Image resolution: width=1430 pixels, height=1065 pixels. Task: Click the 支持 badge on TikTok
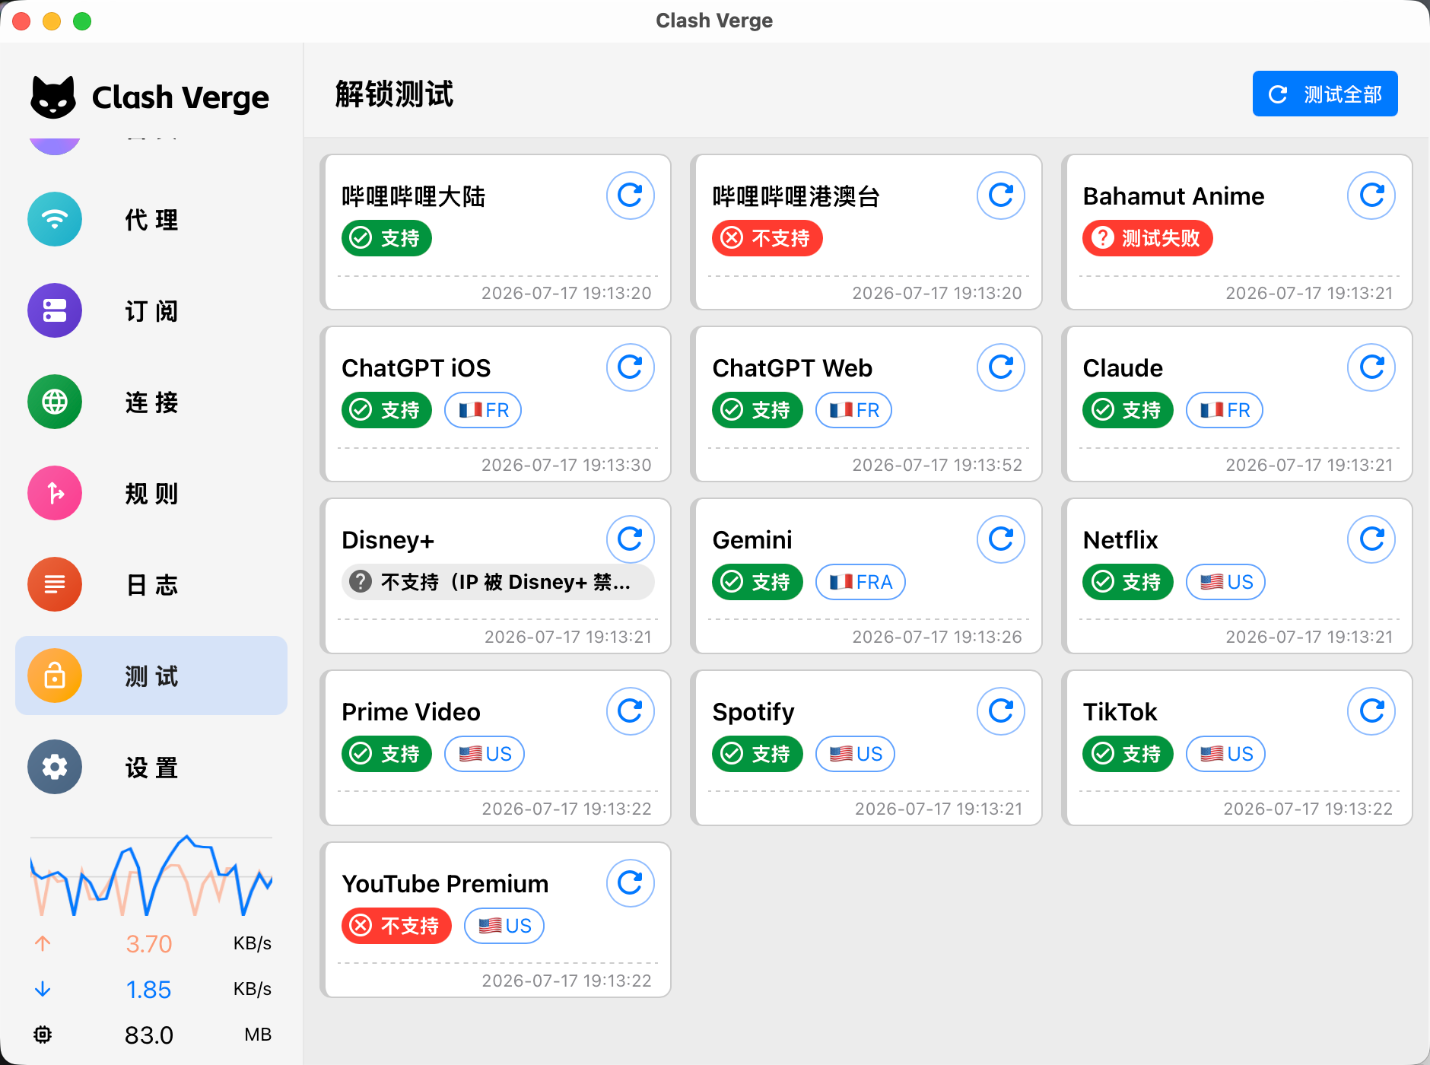click(x=1127, y=754)
